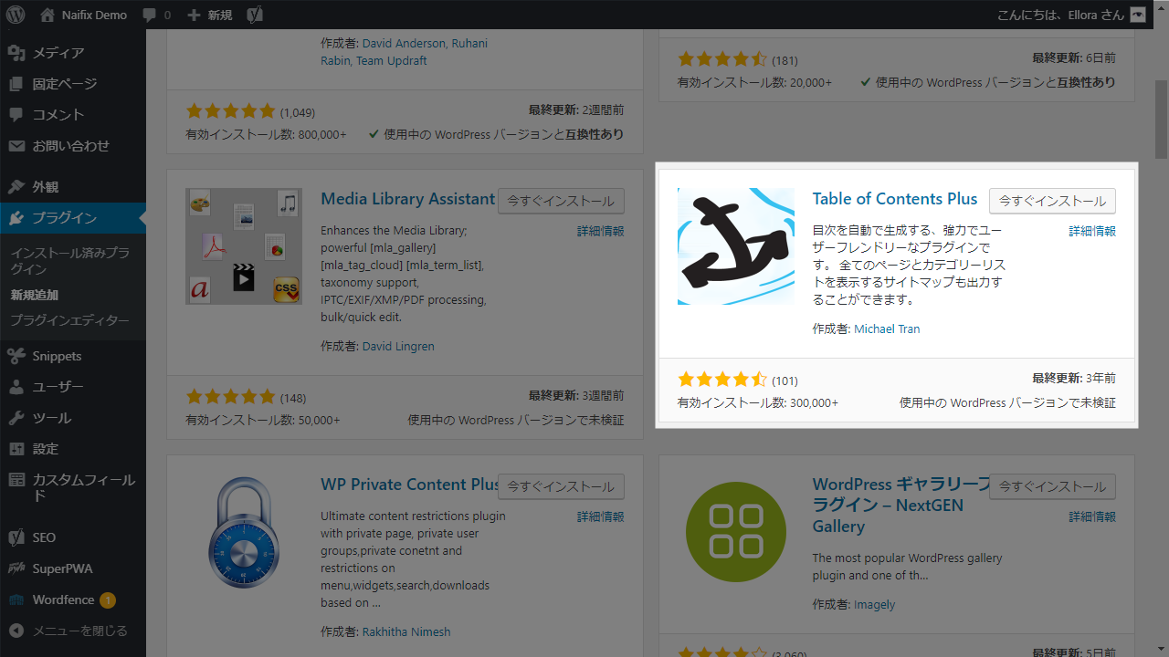Screen dimensions: 1169x657
Task: Click the page vertical scrollbar thumb
Action: (1161, 120)
